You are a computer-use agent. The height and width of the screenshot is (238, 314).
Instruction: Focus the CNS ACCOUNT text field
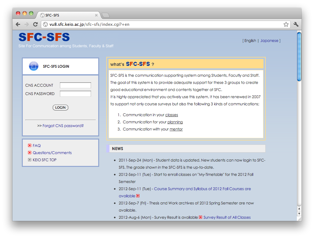pos(75,85)
